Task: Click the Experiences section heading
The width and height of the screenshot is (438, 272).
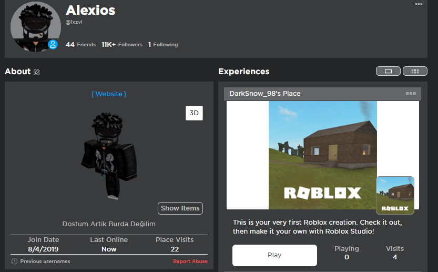Action: pos(244,71)
